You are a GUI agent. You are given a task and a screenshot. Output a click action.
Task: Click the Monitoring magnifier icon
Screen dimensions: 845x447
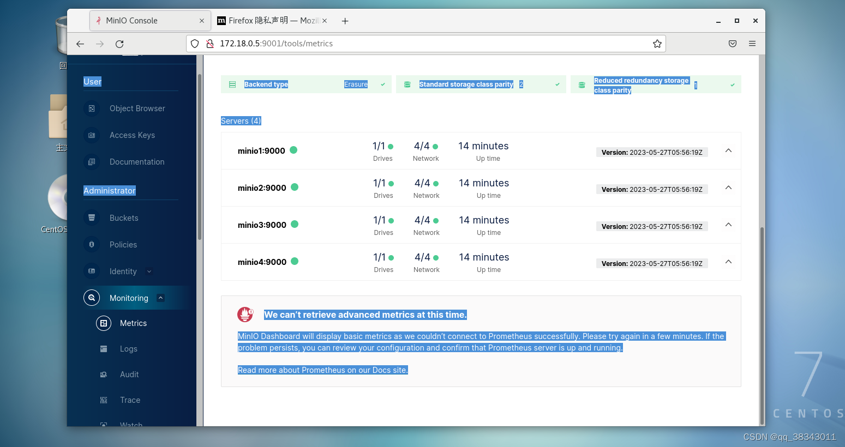[x=92, y=298]
